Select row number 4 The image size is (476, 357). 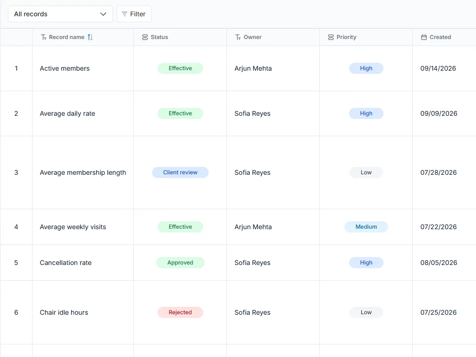coord(16,227)
